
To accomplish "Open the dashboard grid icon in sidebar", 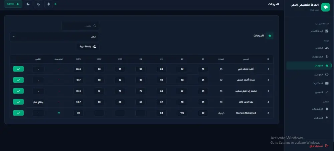I will coord(327,31).
